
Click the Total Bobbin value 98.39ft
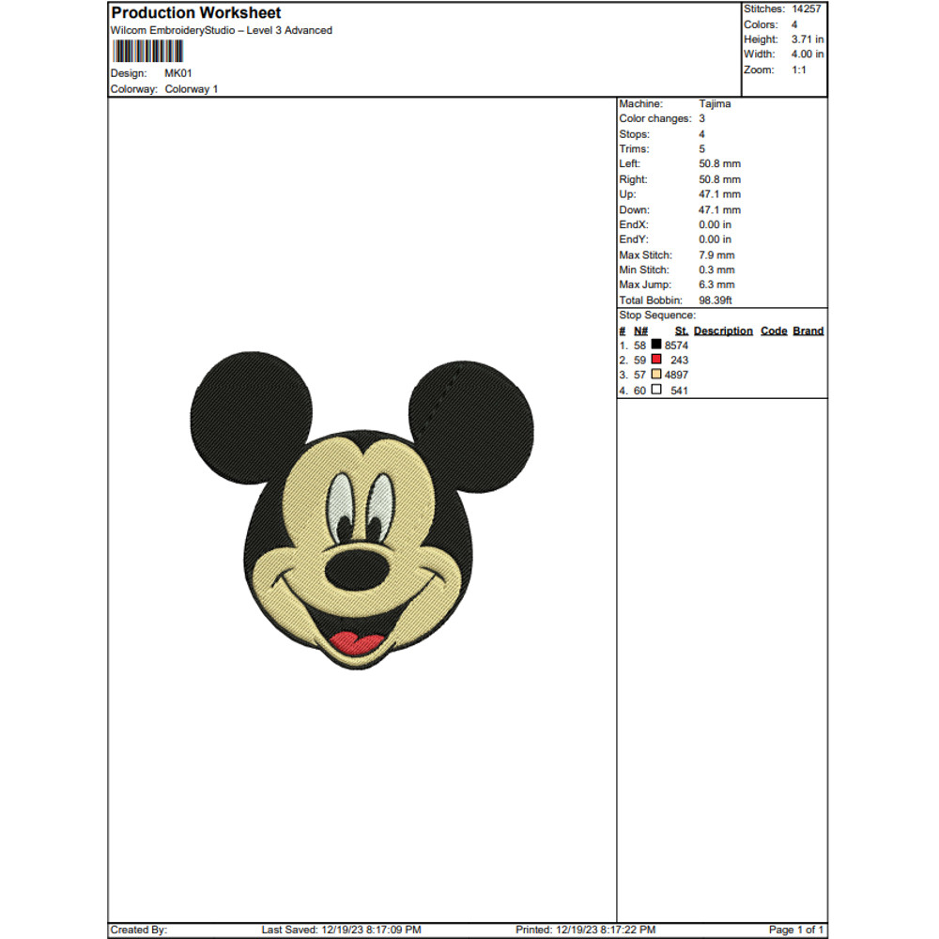pyautogui.click(x=714, y=300)
